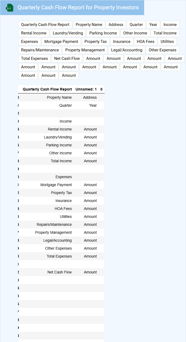186x342 pixels.
Task: Select the Laundry/Vending table cell
Action: pos(58,137)
